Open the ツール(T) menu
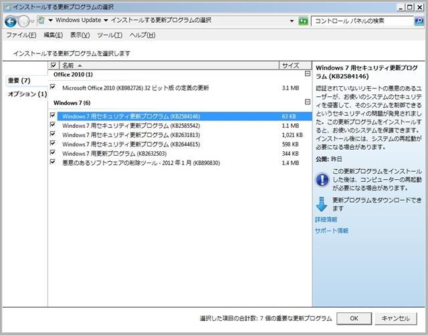428x335 pixels. point(110,35)
